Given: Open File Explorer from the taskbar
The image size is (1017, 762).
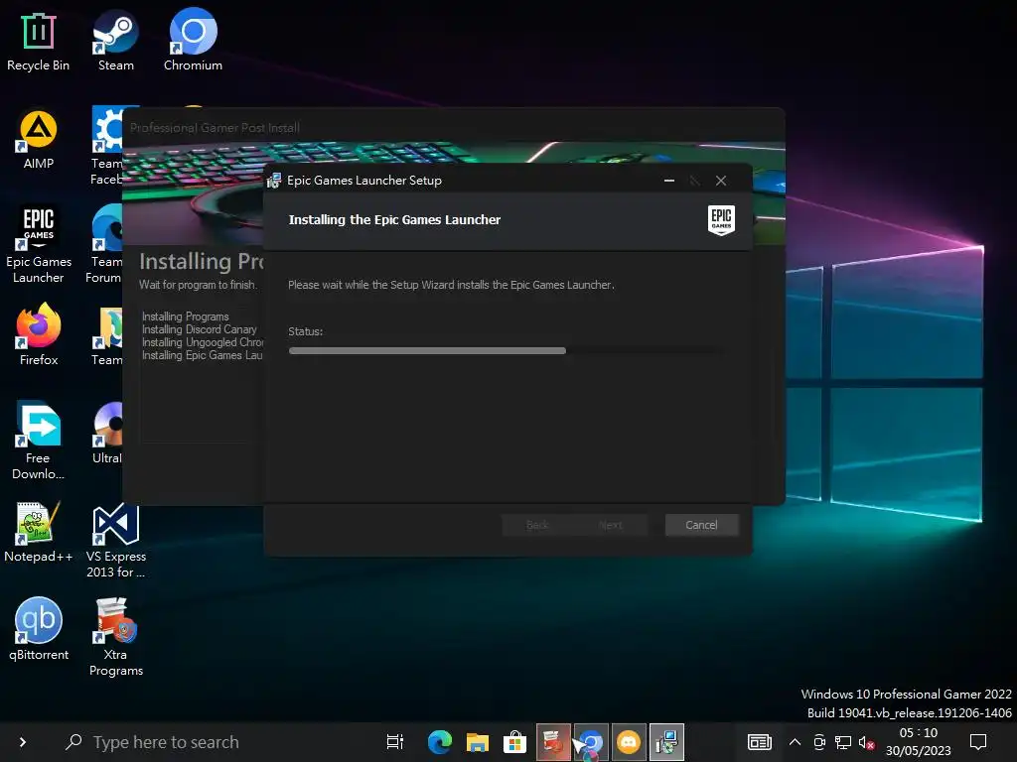Looking at the screenshot, I should [x=477, y=742].
